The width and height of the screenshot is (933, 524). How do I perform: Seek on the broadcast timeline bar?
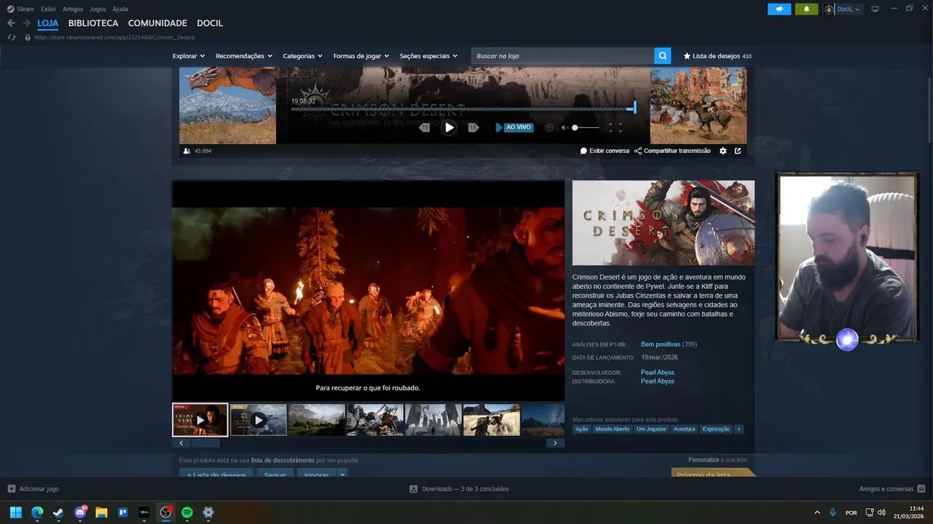[463, 109]
